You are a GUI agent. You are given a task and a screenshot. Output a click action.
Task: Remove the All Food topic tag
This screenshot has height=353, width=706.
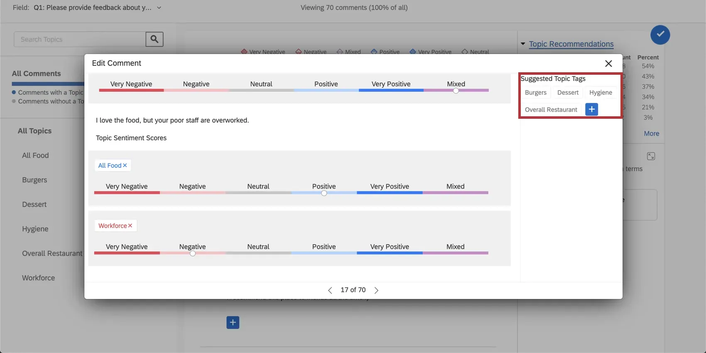(x=125, y=165)
